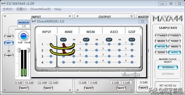The image size is (185, 95).
Task: Choose GSIF OUT channel 2 node
Action: [132, 50]
